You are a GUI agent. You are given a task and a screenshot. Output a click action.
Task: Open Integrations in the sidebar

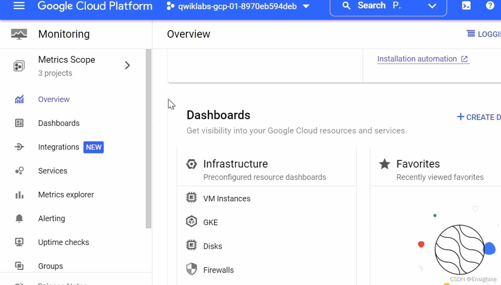(59, 147)
